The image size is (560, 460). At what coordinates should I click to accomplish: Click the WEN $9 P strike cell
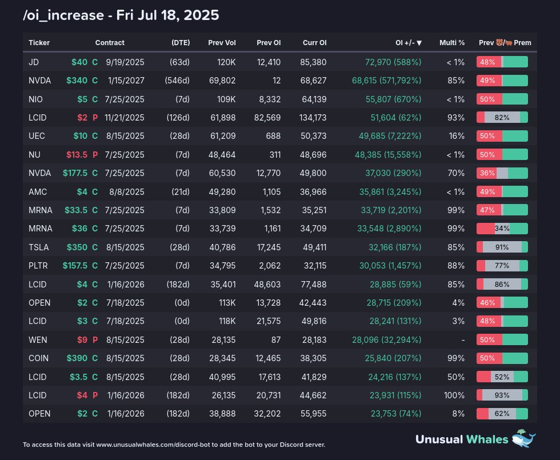(87, 339)
